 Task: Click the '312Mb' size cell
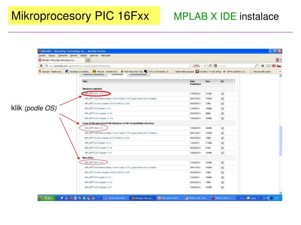(209, 94)
